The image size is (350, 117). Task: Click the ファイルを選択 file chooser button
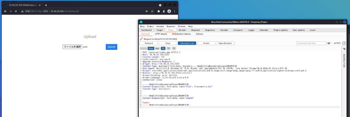pos(72,47)
